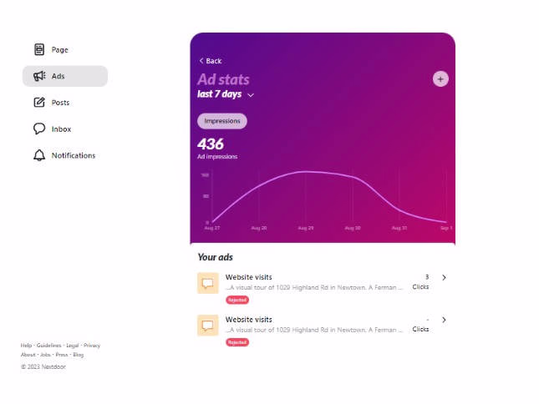This screenshot has height=404, width=539.
Task: Click the Aug 29 peak on chart
Action: 305,172
